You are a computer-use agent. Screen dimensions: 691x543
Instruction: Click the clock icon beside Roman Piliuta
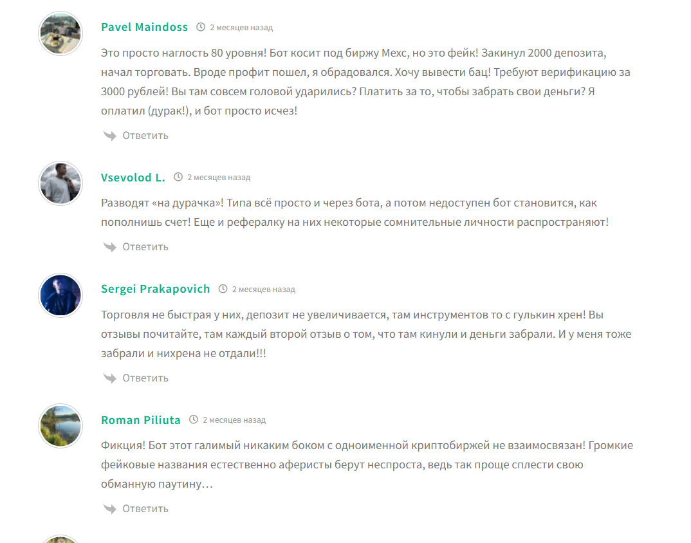pos(194,419)
